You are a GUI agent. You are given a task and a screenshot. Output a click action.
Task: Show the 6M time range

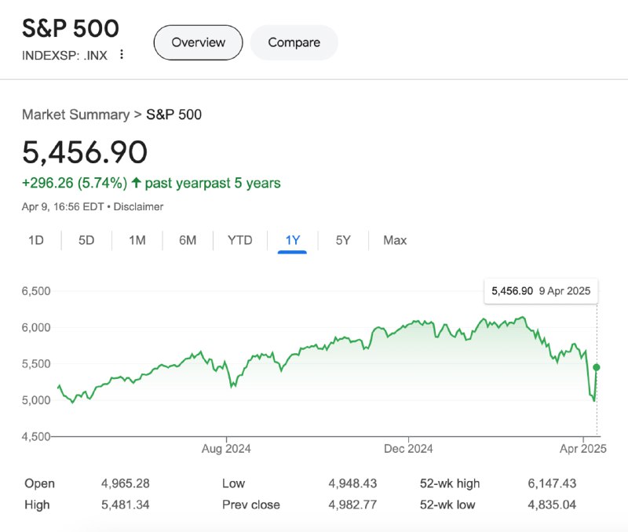tap(188, 240)
